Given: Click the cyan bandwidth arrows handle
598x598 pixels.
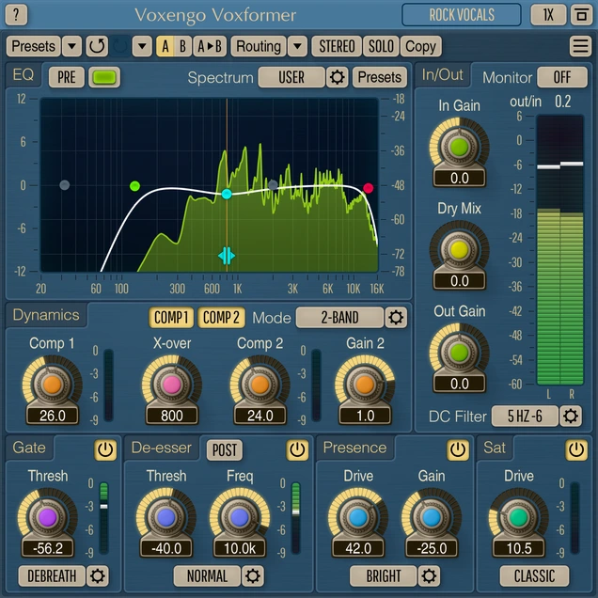Looking at the screenshot, I should (227, 256).
